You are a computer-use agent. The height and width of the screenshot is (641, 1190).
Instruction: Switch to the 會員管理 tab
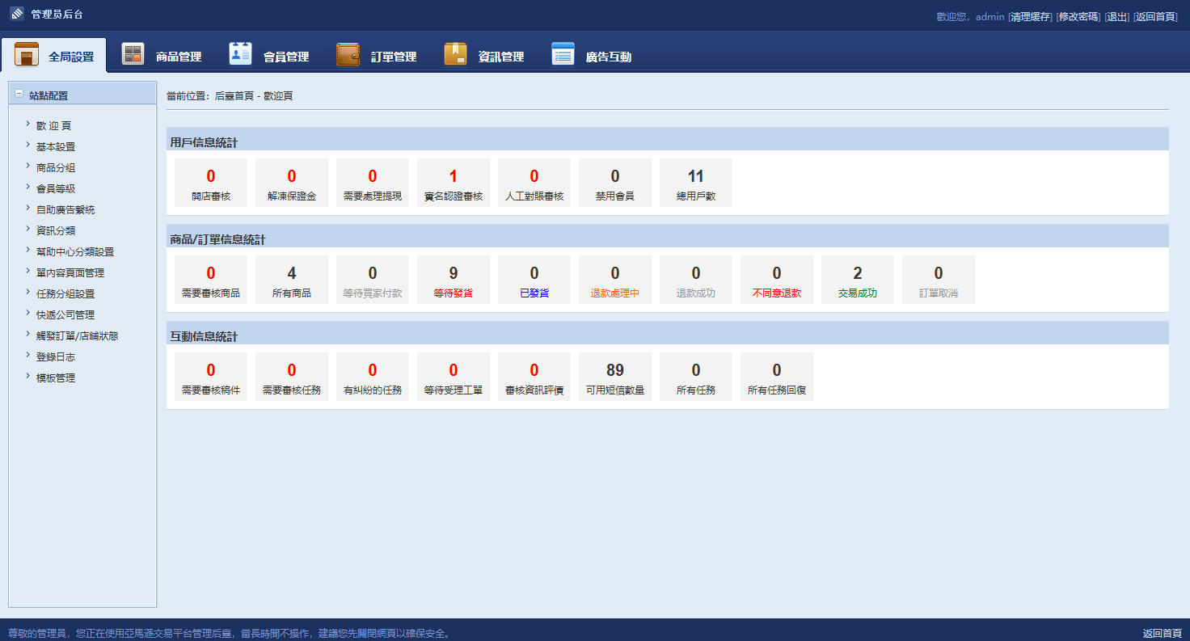pos(285,57)
